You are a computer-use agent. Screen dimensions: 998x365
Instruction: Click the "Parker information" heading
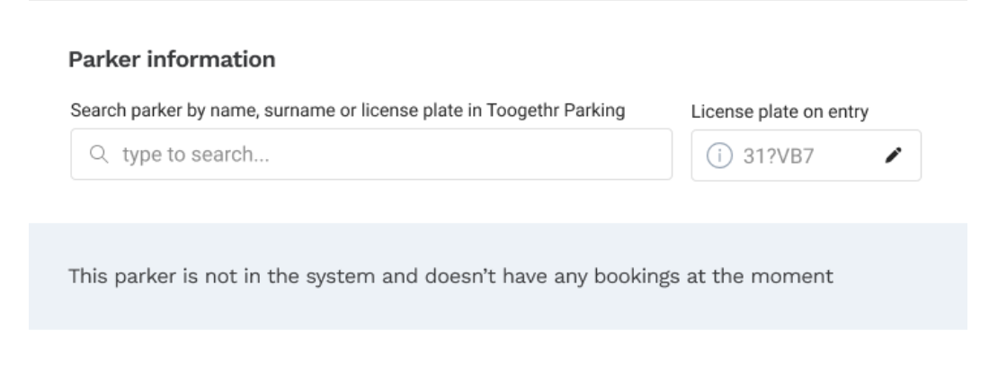[x=171, y=60]
